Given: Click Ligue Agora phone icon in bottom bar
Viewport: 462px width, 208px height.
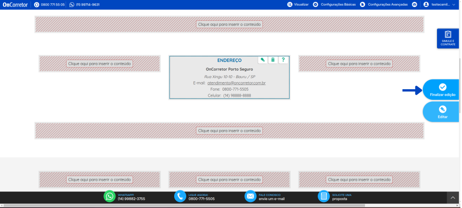Looking at the screenshot, I should (x=180, y=196).
